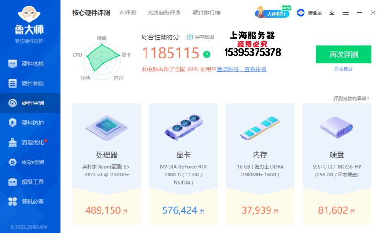Viewport: 383px width, 233px height.
Task: Click the 硬盘 score 81,602
Action: [x=337, y=210]
